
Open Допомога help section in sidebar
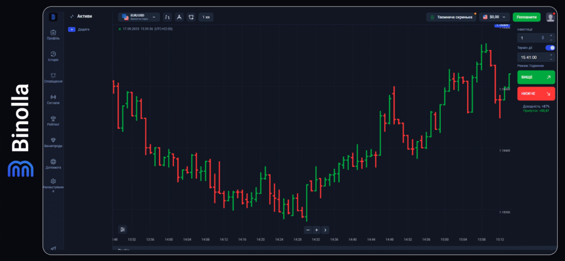53,162
